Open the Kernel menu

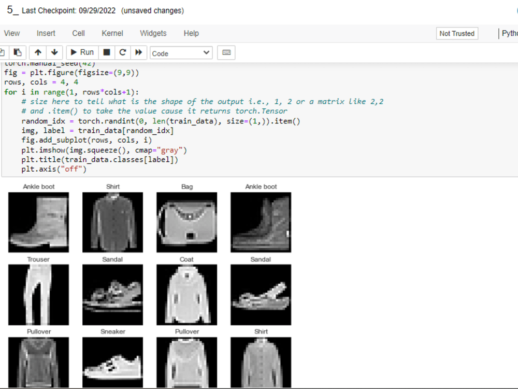click(112, 33)
